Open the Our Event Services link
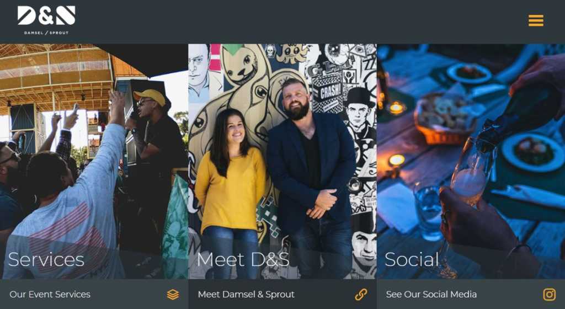 click(50, 294)
